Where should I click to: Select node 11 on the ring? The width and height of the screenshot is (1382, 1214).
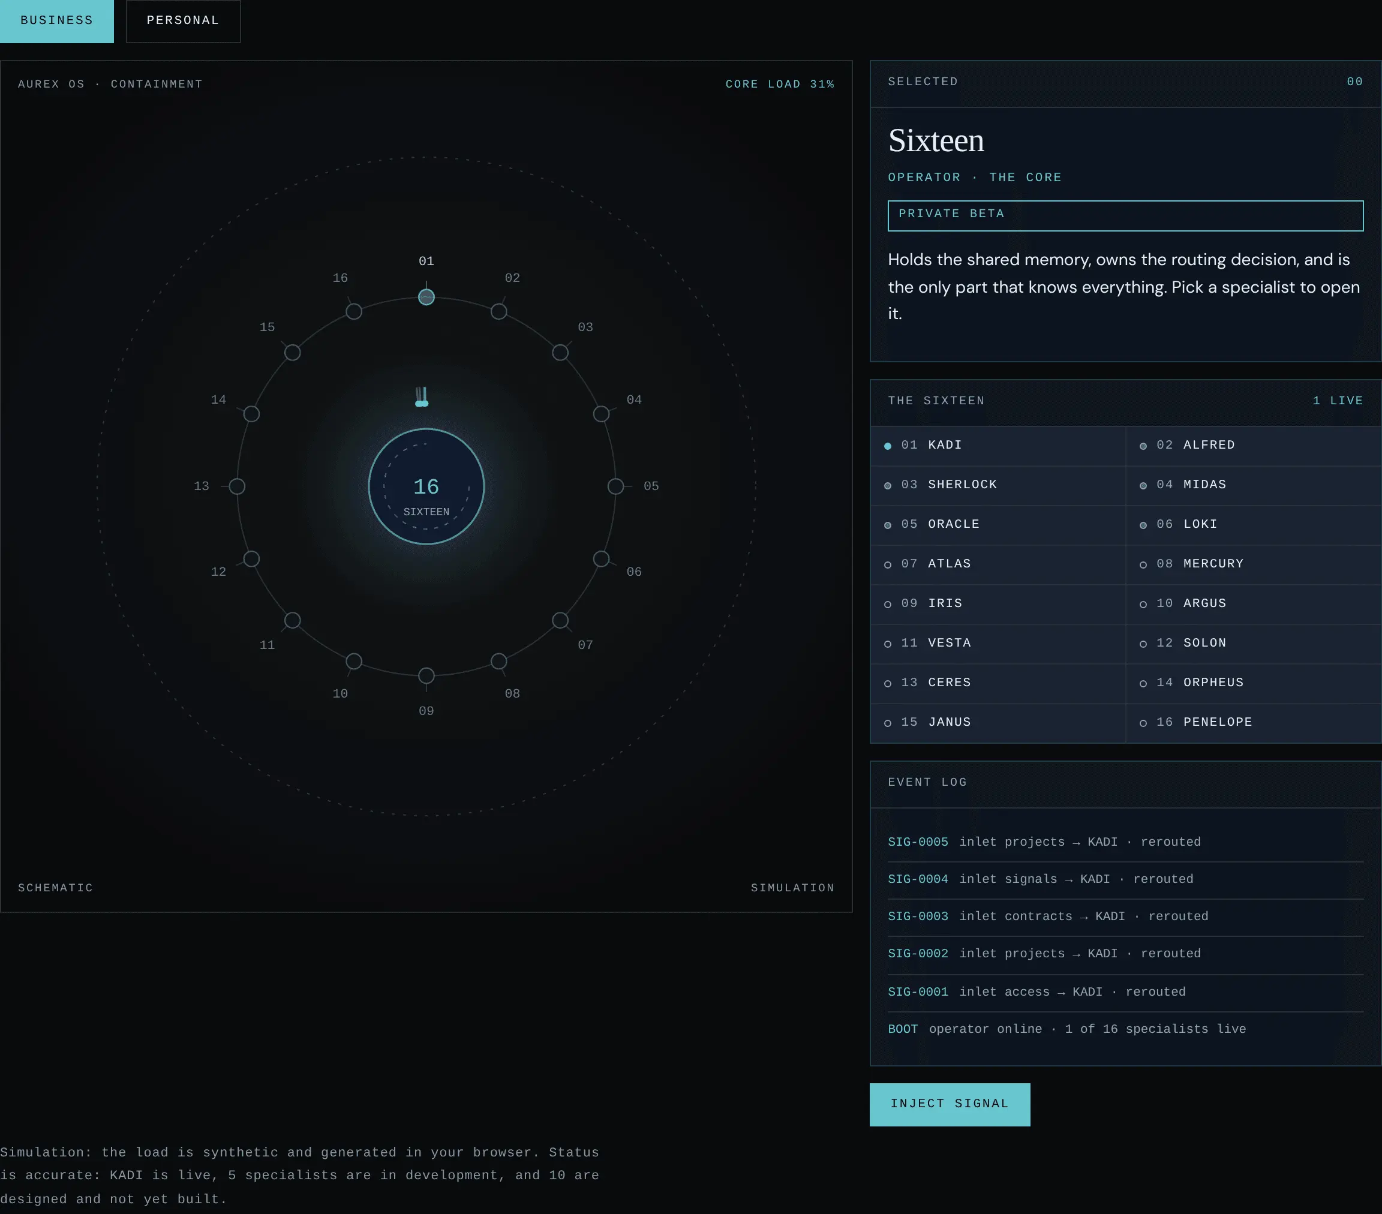click(292, 621)
